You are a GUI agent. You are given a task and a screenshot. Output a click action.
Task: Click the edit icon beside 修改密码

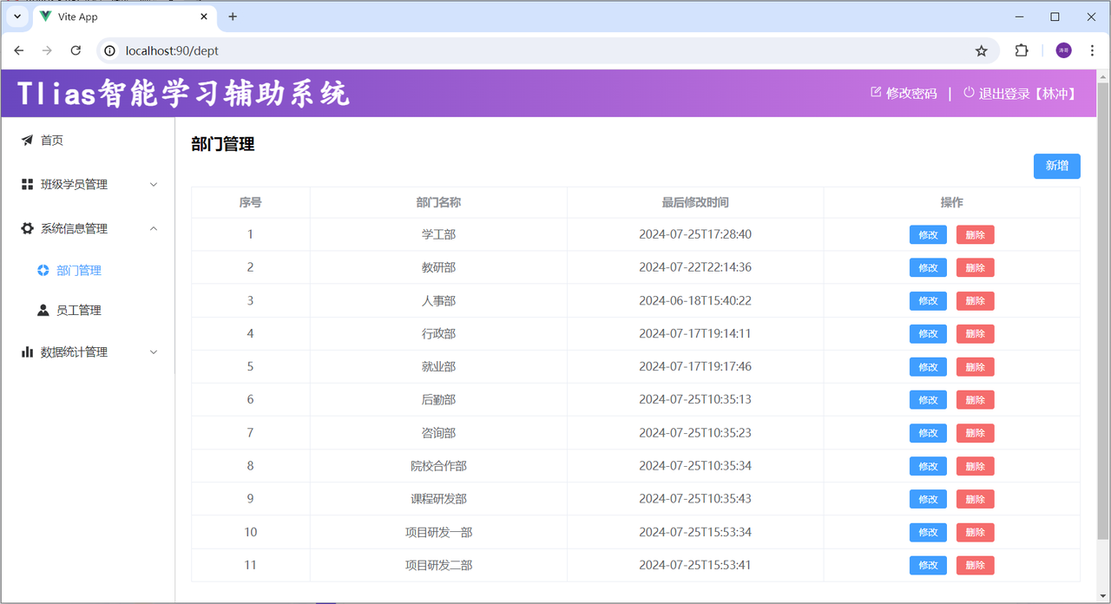point(875,93)
